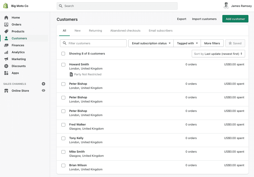Click Import customers

click(204, 19)
